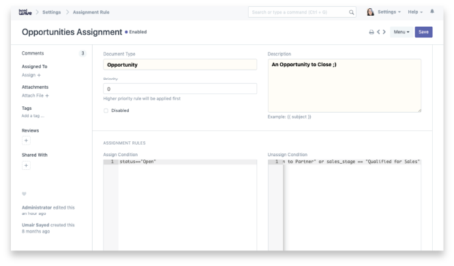The height and width of the screenshot is (266, 454).
Task: Open the Menu dropdown
Action: point(402,32)
